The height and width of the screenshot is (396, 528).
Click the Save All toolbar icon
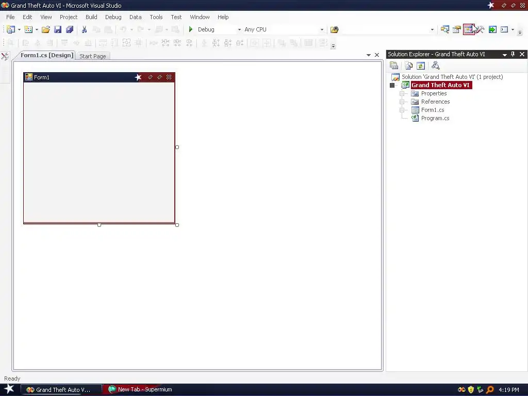pos(70,29)
